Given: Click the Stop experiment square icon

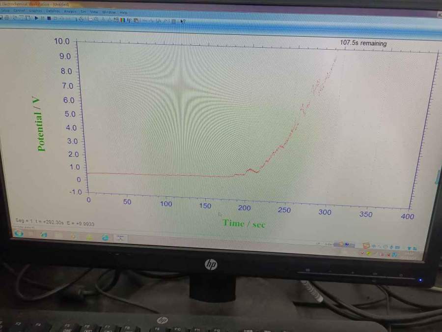Looking at the screenshot, I should tap(49, 19).
